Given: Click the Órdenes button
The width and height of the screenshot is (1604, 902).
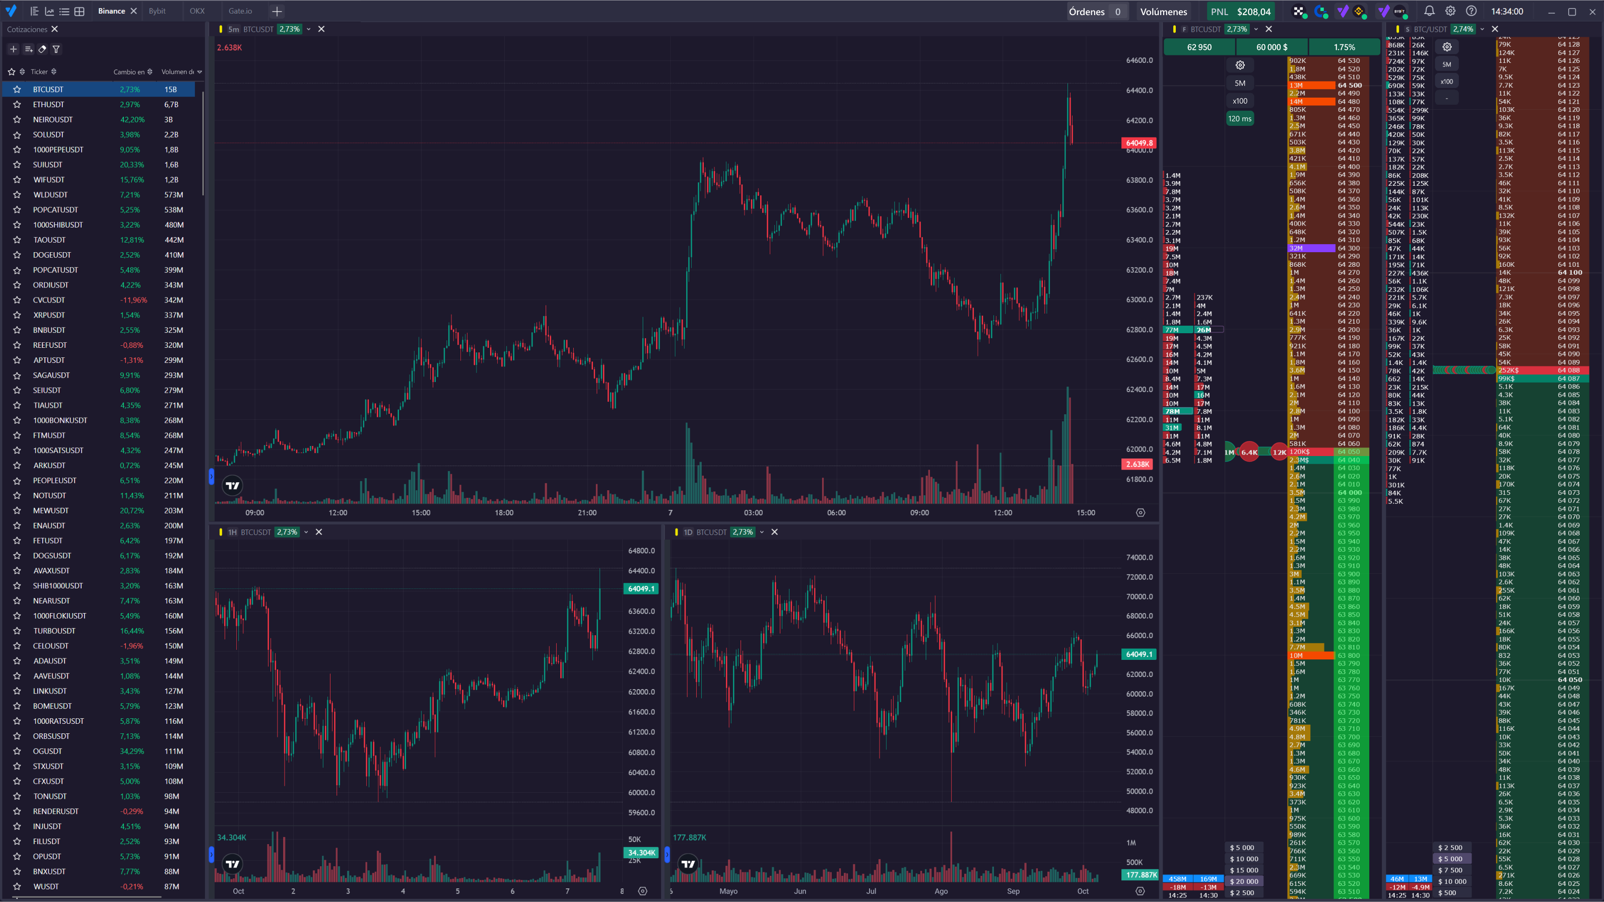Looking at the screenshot, I should 1095,11.
